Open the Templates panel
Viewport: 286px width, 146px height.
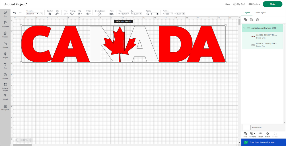[x=5, y=24]
